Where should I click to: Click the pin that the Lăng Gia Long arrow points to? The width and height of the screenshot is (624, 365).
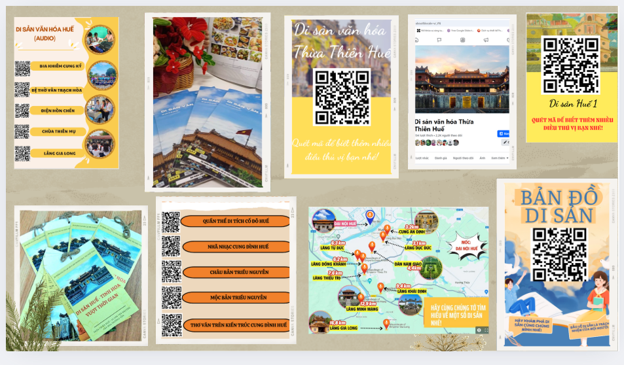386,324
